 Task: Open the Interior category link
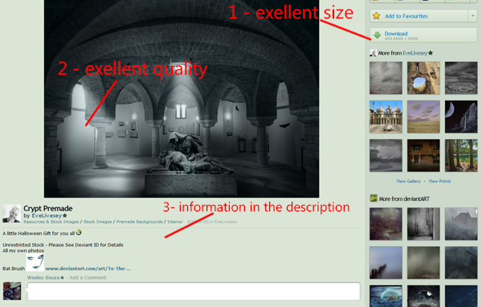click(x=175, y=222)
